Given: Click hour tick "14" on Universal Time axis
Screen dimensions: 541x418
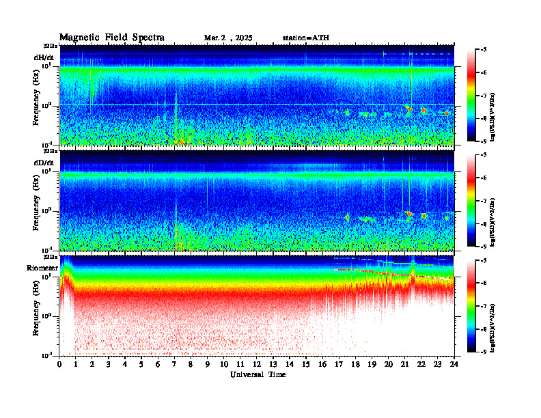Looking at the screenshot, I should [290, 364].
